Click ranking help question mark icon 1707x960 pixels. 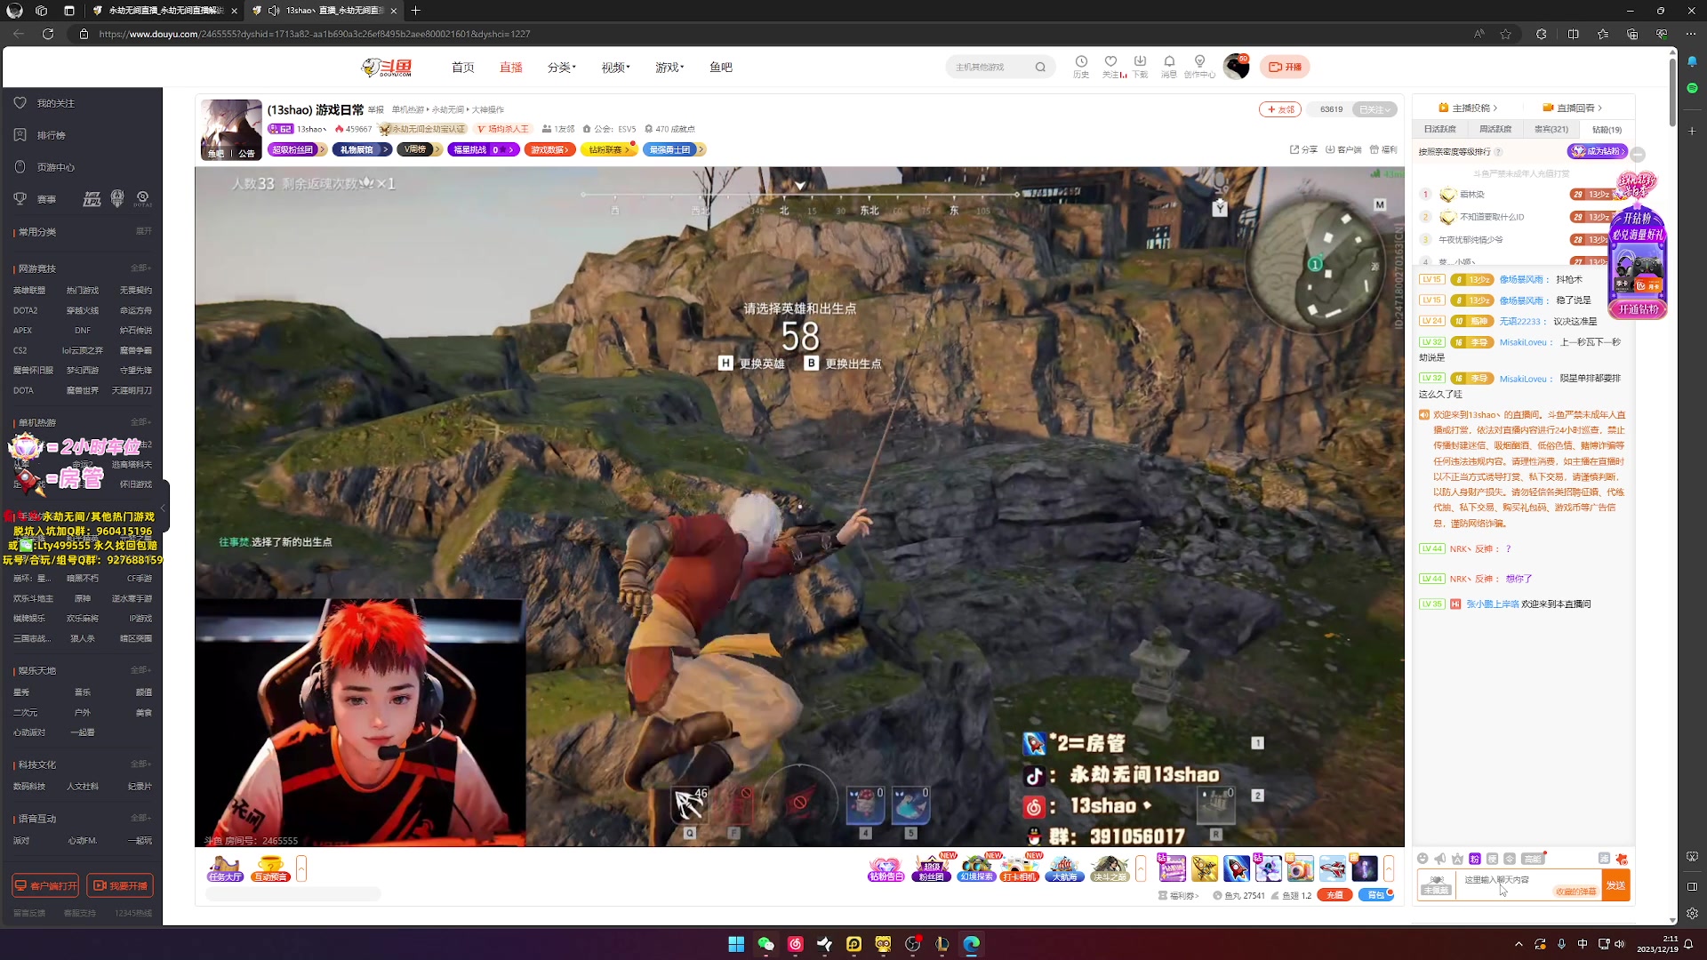(x=1498, y=152)
